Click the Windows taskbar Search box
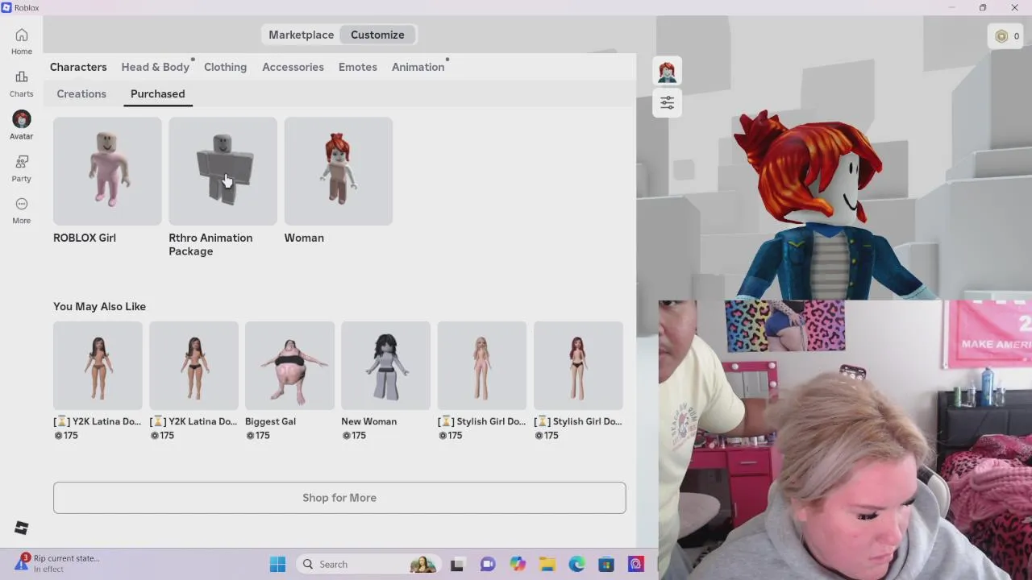Viewport: 1032px width, 580px height. [367, 564]
